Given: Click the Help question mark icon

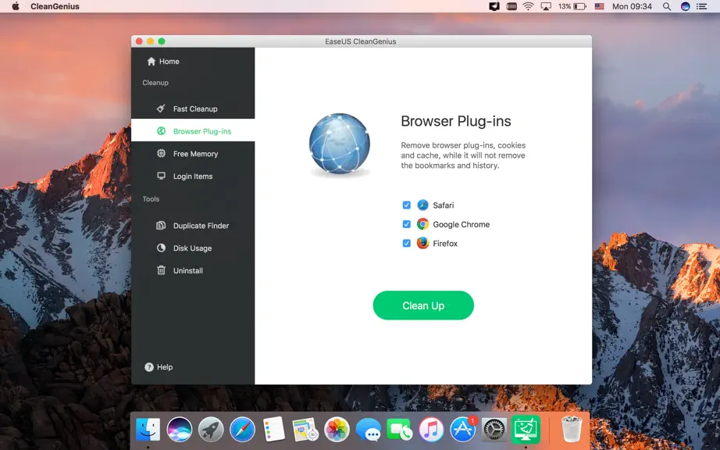Looking at the screenshot, I should 149,367.
